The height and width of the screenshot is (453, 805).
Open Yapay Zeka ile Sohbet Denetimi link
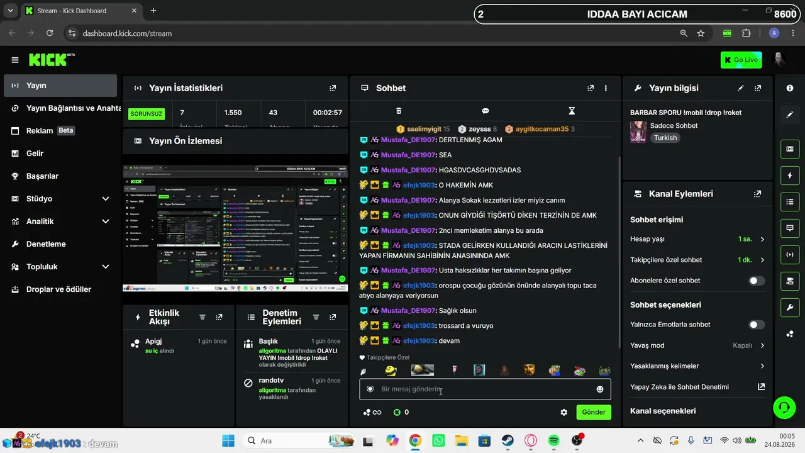(x=697, y=387)
